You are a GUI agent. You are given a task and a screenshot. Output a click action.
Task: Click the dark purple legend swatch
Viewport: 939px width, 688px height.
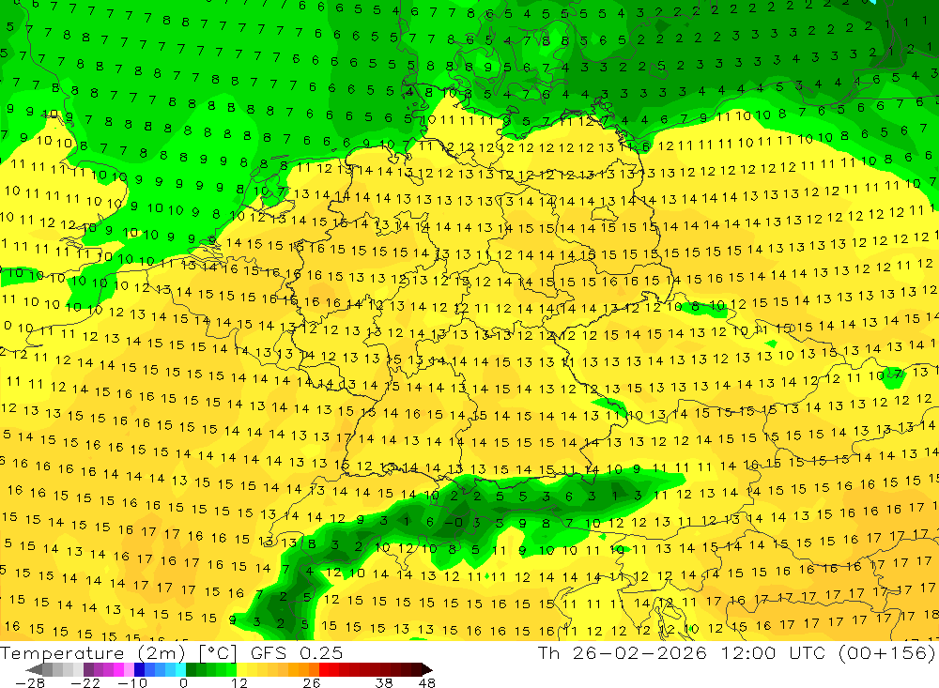[x=88, y=669]
